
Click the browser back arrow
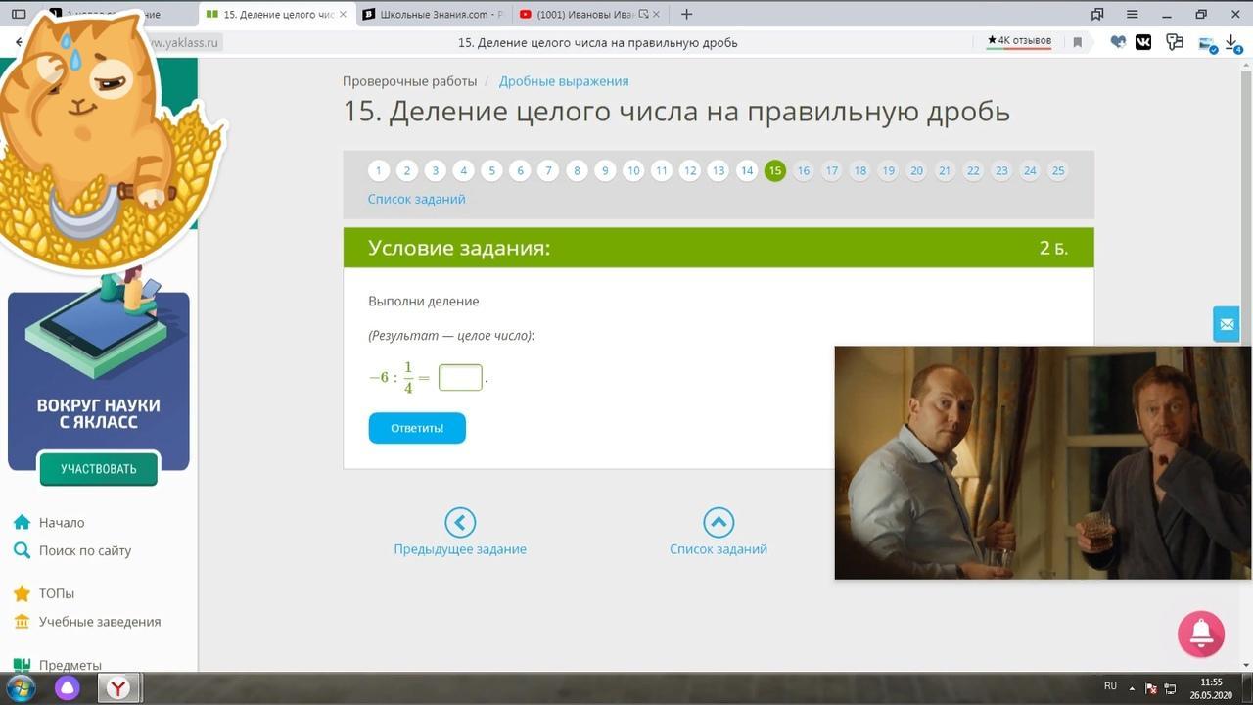pos(19,42)
